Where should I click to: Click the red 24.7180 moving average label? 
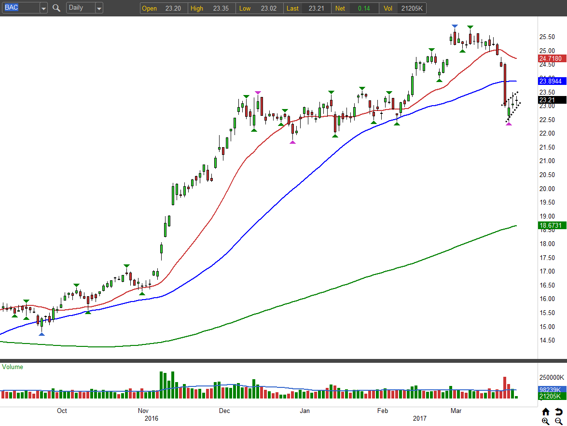coord(552,58)
